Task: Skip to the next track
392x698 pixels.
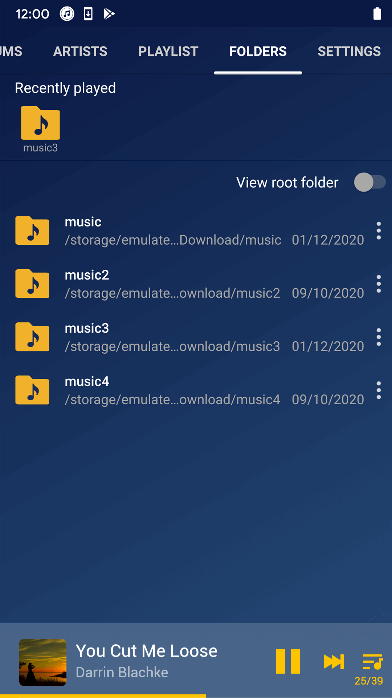Action: [x=334, y=661]
